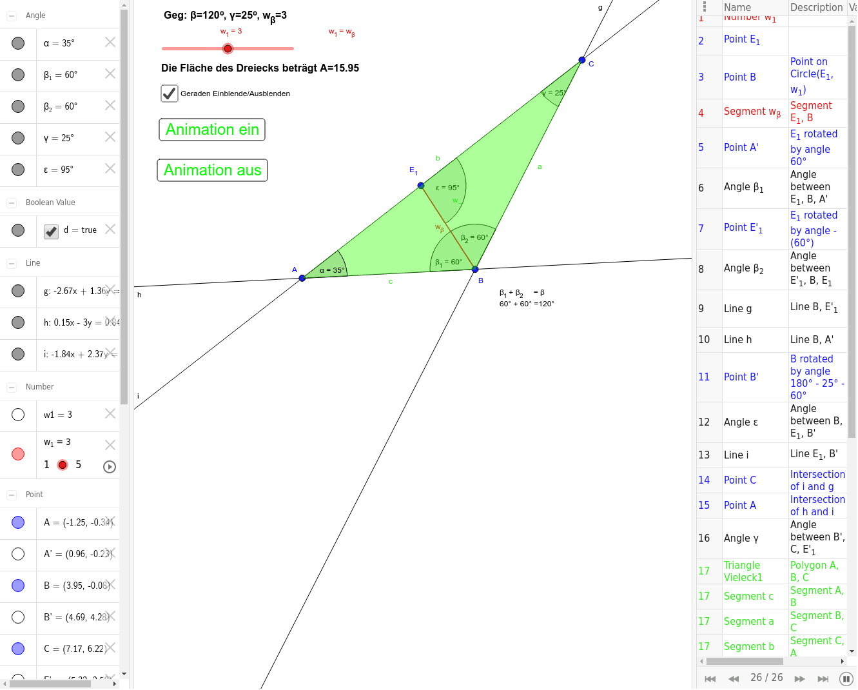Toggle visibility circle for β₁ = 60°

(x=18, y=75)
